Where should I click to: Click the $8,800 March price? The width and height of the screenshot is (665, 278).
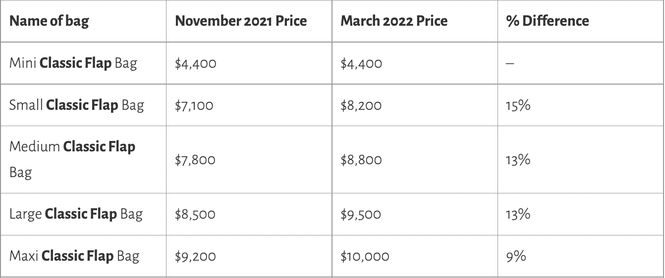pyautogui.click(x=361, y=160)
